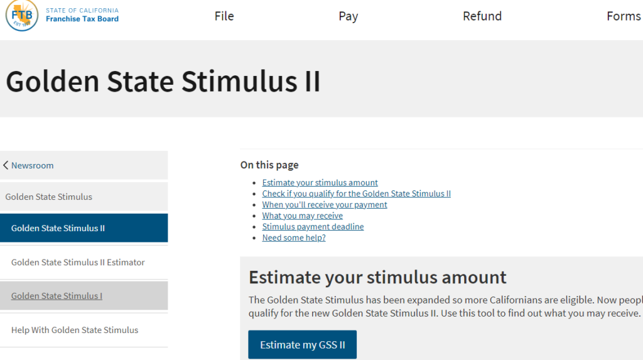Go to the Stimulus payment deadline section

coord(313,227)
